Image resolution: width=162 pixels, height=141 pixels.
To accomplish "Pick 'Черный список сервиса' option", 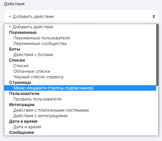I will click(38, 77).
